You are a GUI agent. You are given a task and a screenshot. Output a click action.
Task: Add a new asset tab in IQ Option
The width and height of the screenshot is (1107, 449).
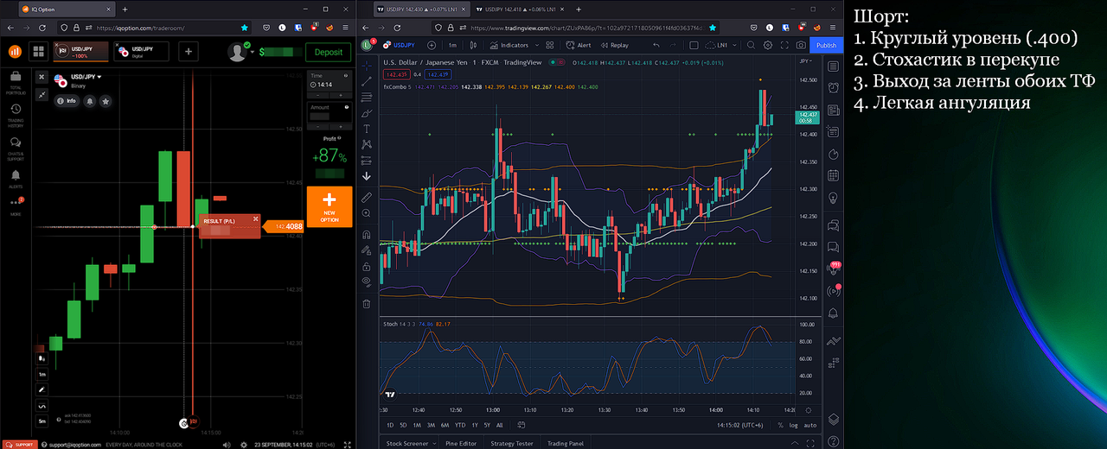point(189,52)
